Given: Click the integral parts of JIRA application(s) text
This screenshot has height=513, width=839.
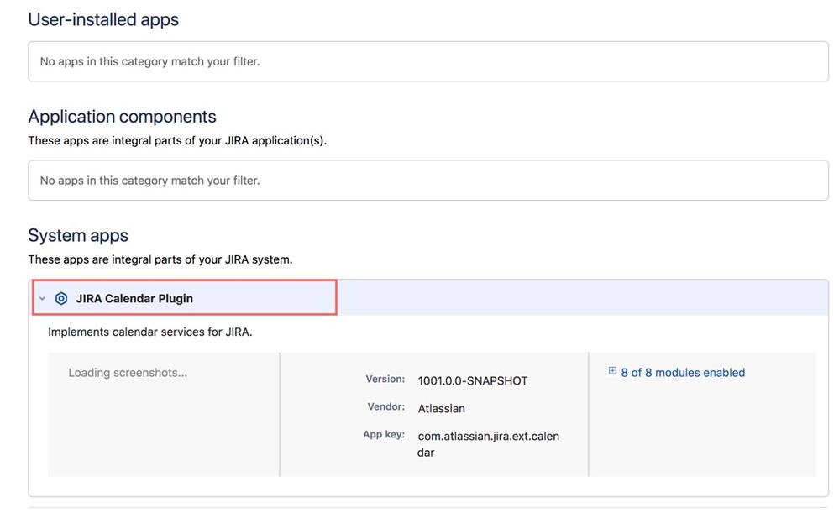Looking at the screenshot, I should (x=177, y=141).
